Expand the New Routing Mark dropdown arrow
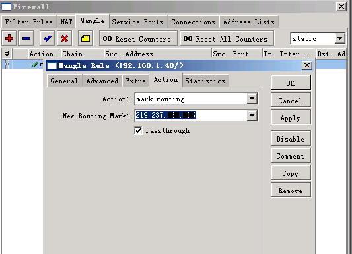The height and width of the screenshot is (254, 352). pos(252,116)
